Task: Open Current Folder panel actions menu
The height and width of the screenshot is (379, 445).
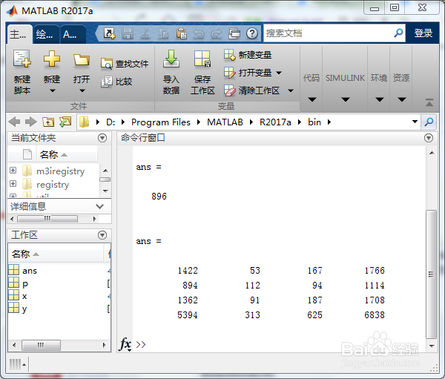Action: click(102, 138)
